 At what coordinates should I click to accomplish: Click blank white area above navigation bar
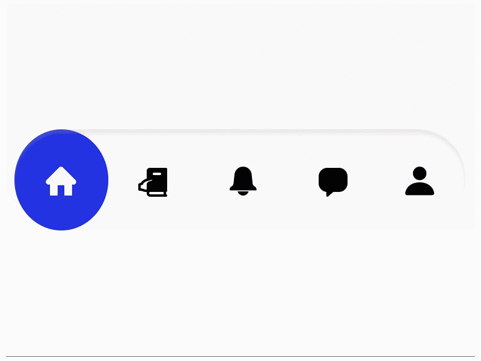click(240, 64)
